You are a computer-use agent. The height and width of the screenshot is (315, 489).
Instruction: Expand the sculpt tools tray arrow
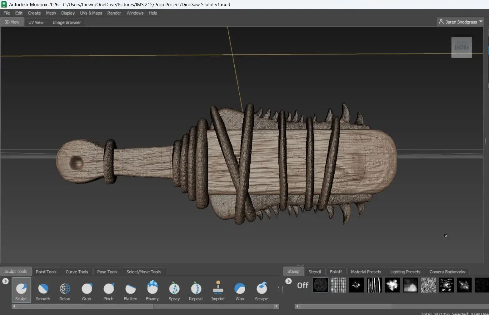click(x=5, y=281)
